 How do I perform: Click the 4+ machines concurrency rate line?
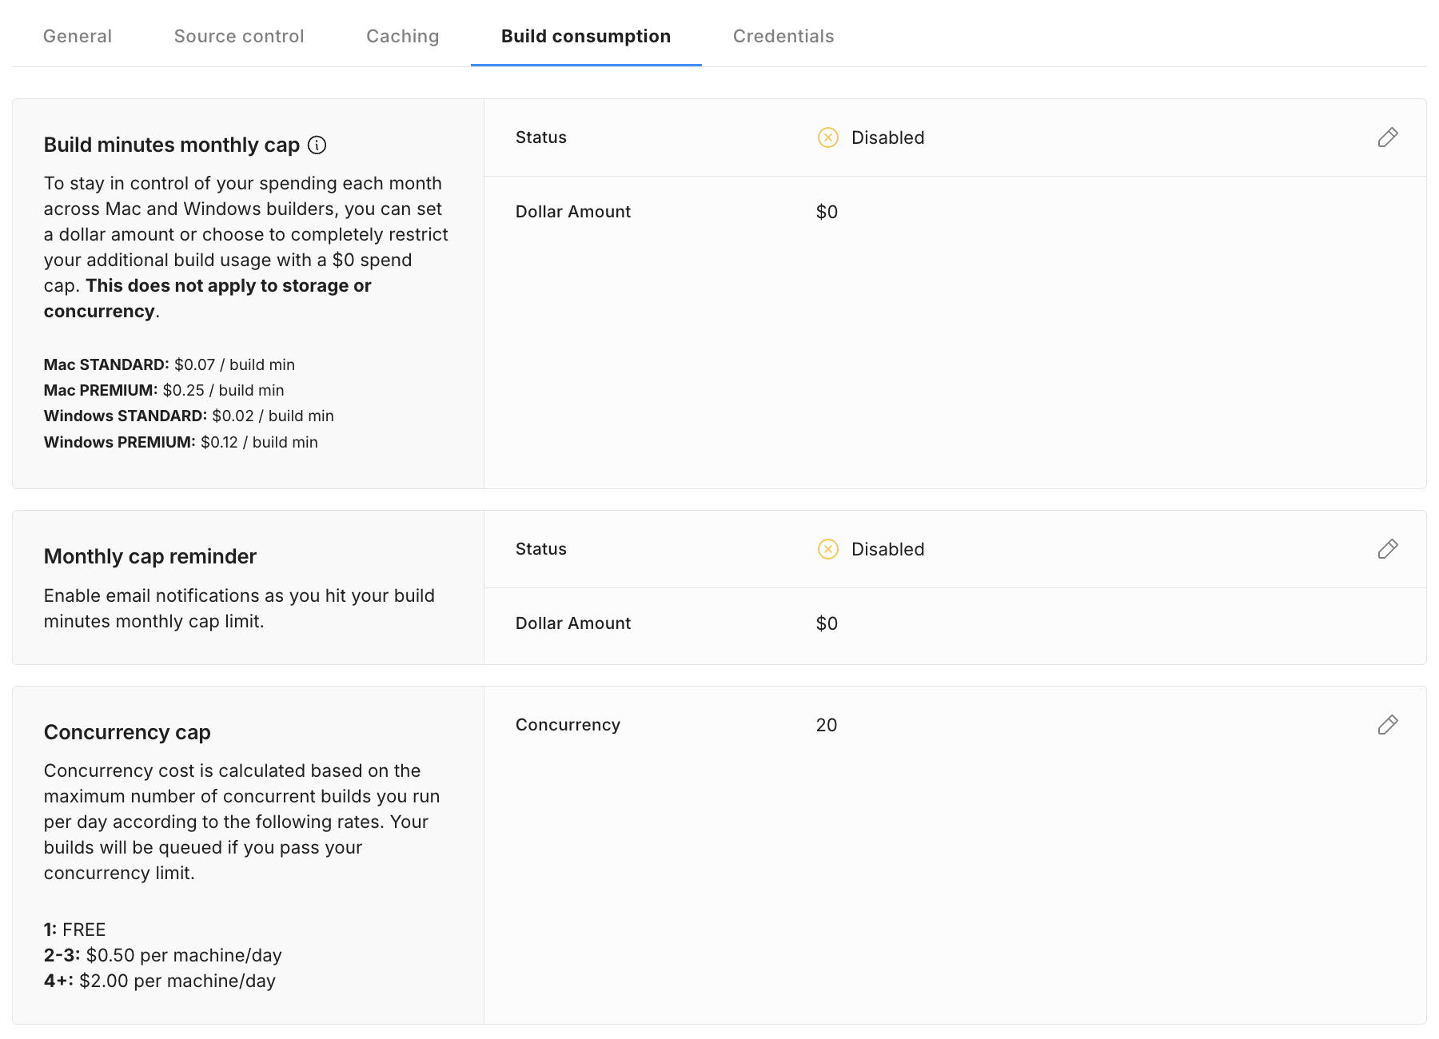(159, 981)
